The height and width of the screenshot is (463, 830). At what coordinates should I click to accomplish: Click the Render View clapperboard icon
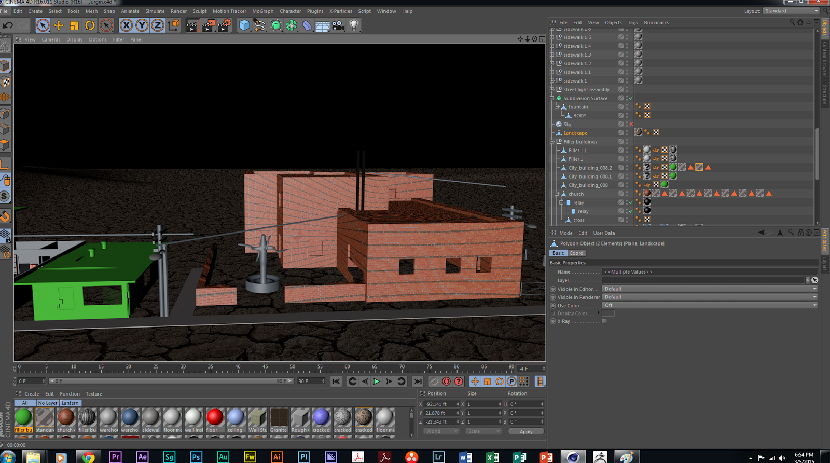click(x=192, y=25)
